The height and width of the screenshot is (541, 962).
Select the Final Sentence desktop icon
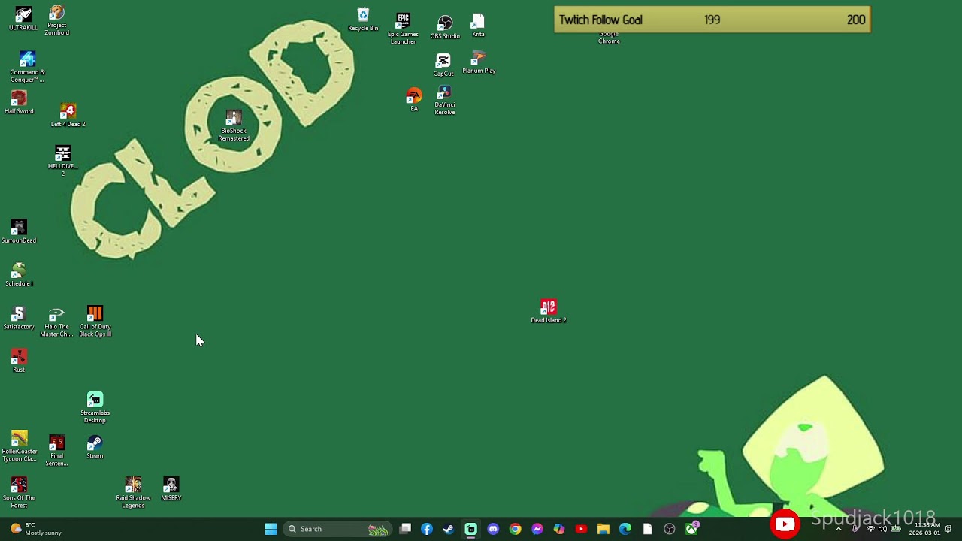(56, 451)
